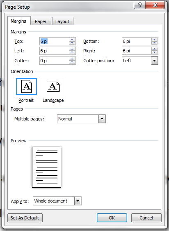Increase the Top margin with up arrow
The image size is (169, 231).
coord(72,40)
